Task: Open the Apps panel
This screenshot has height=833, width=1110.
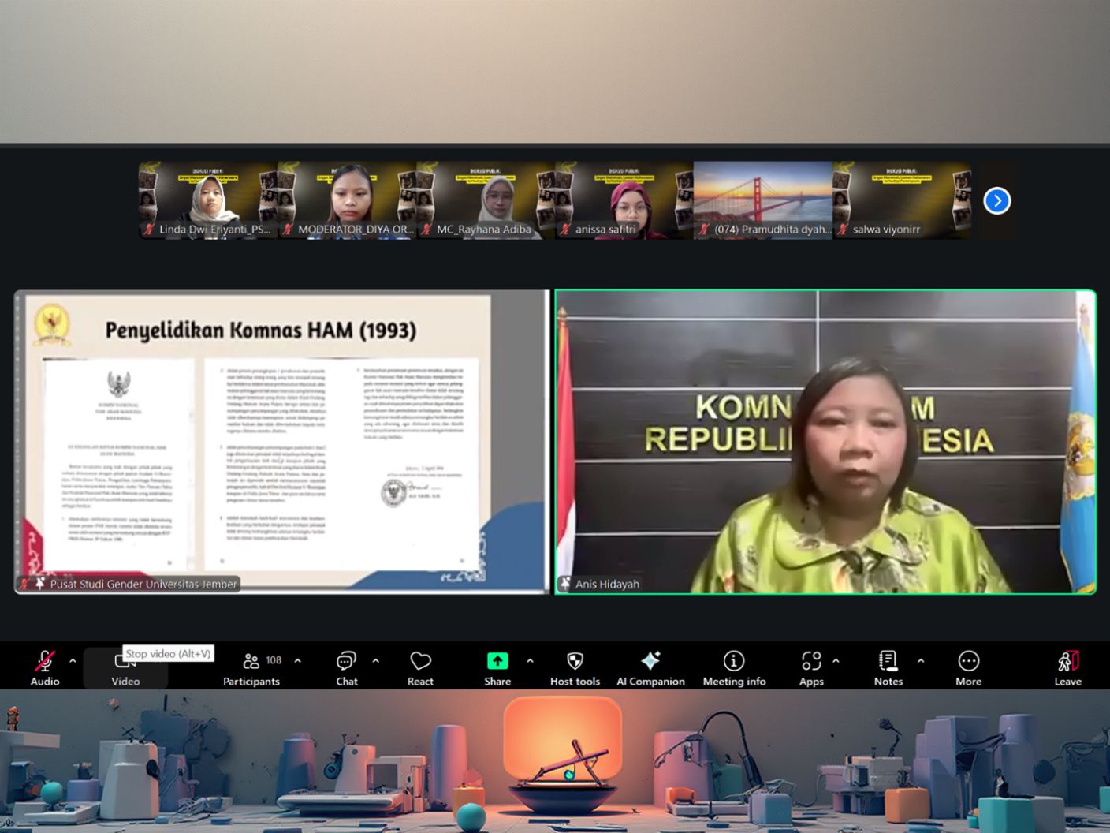Action: point(810,667)
